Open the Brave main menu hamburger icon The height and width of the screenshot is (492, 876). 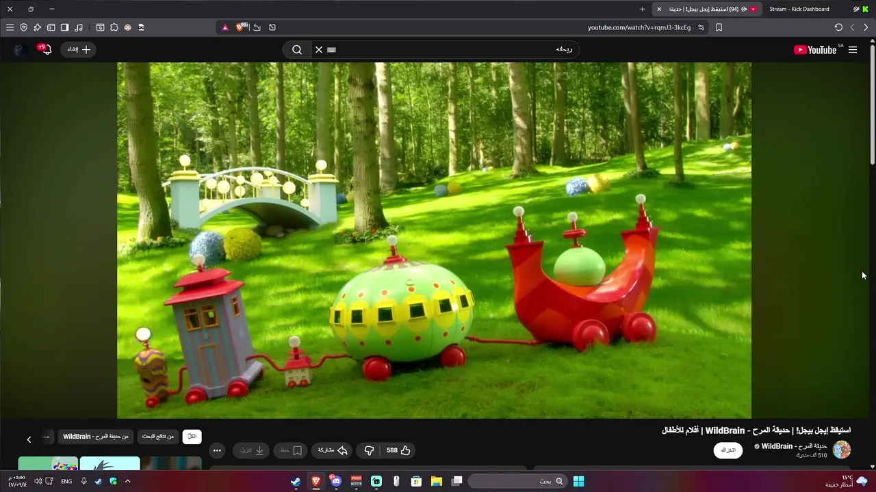[10, 27]
